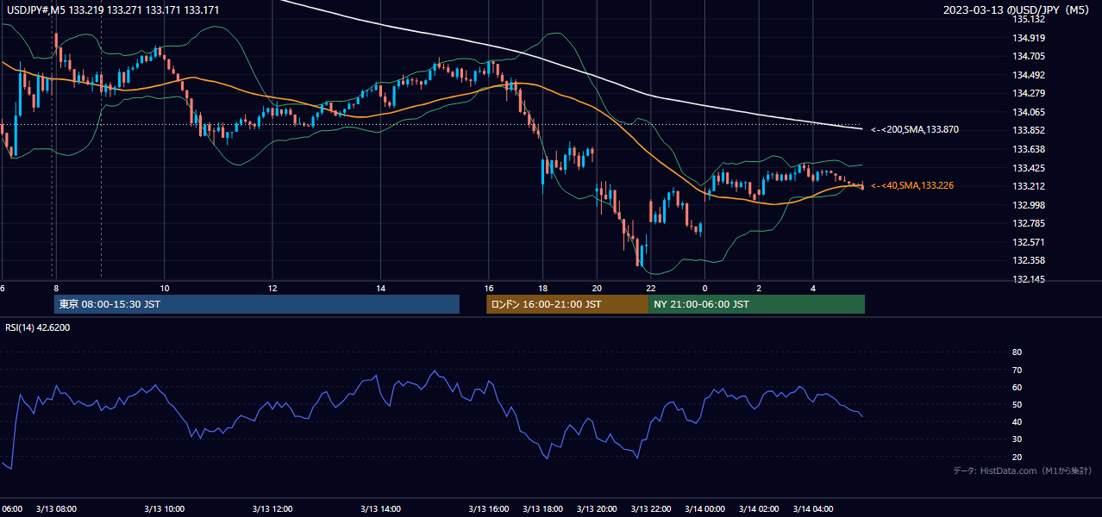Click the bottom time label '3/13 10:00'

tap(165, 509)
